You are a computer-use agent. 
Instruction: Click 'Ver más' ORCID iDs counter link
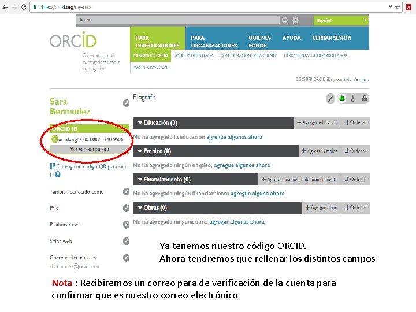pos(361,79)
